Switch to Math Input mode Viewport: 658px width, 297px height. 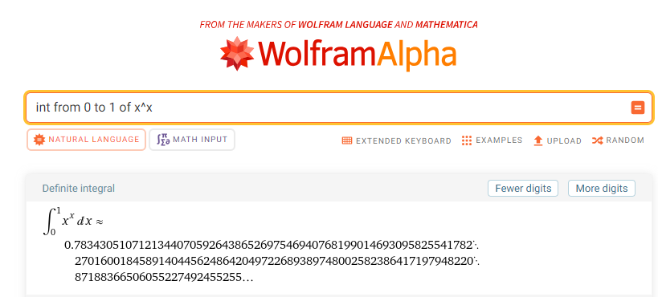click(x=192, y=140)
